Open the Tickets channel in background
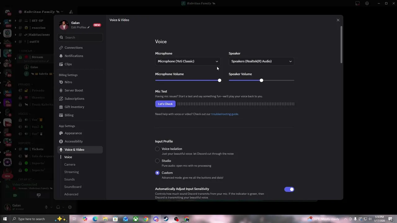 [37, 149]
